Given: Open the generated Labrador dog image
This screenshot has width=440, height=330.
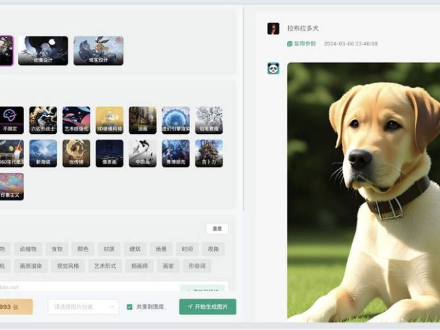Looking at the screenshot, I should (363, 190).
